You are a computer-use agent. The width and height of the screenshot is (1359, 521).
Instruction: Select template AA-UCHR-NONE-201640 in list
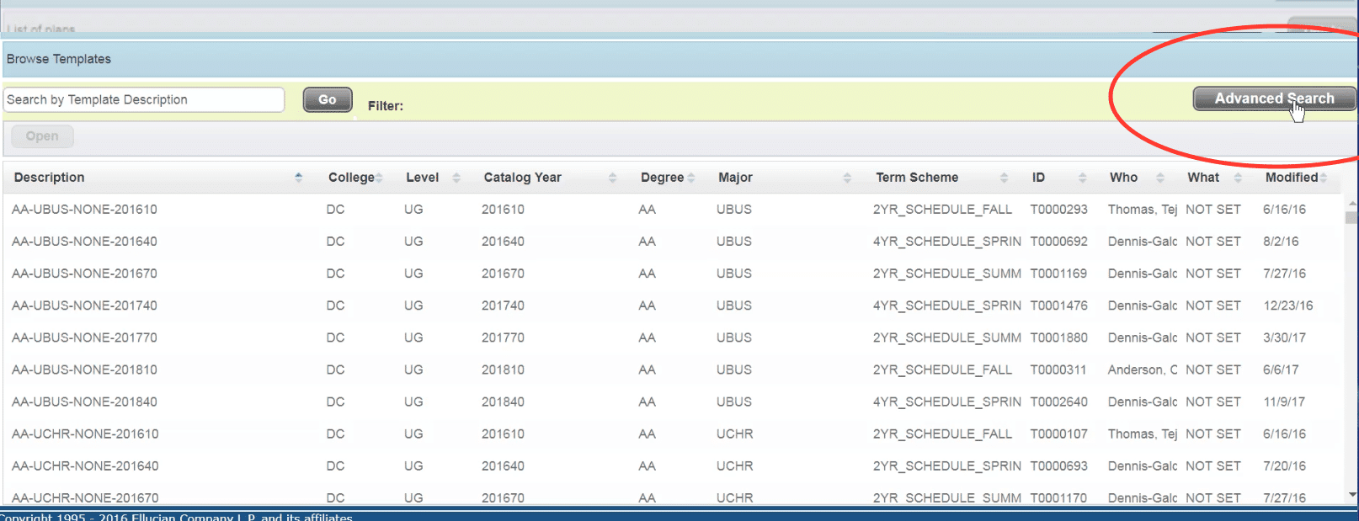point(84,466)
